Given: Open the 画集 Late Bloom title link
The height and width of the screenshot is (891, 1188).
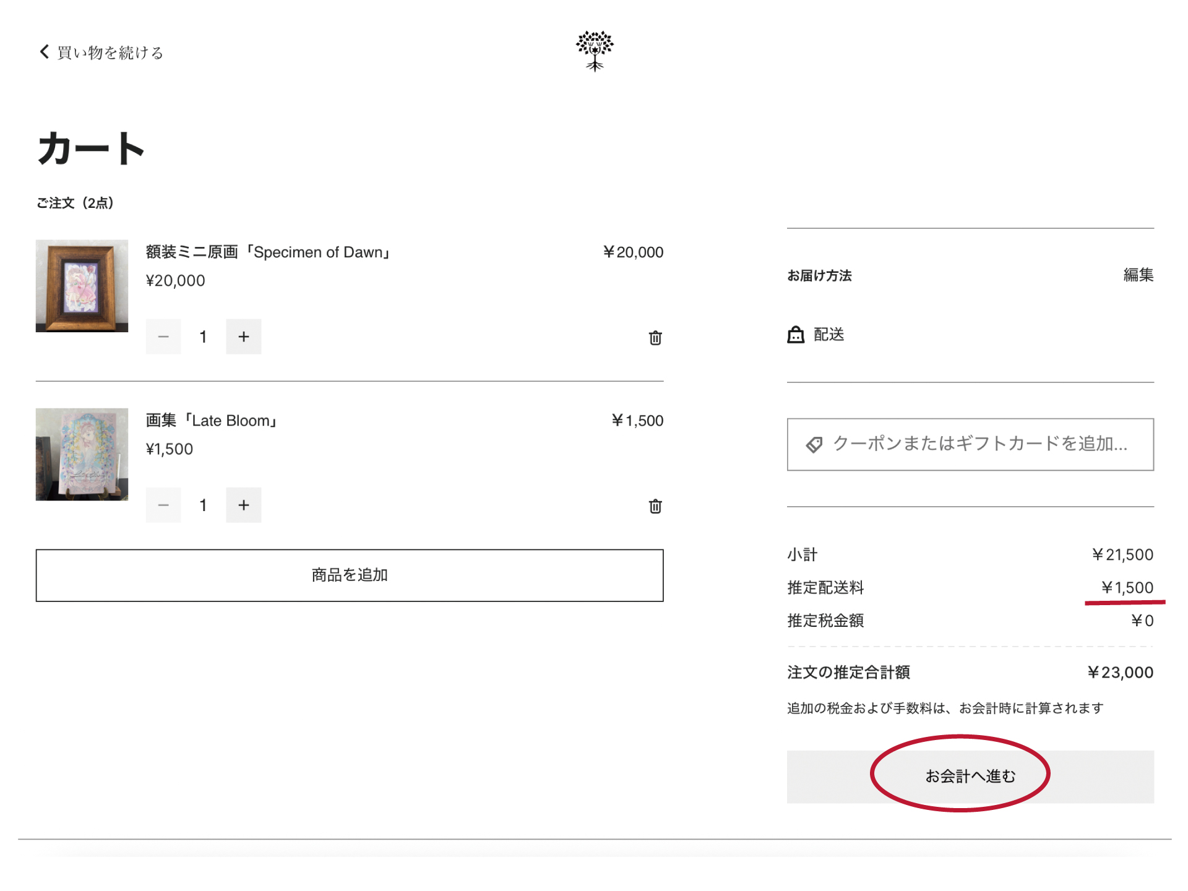Looking at the screenshot, I should click(212, 421).
